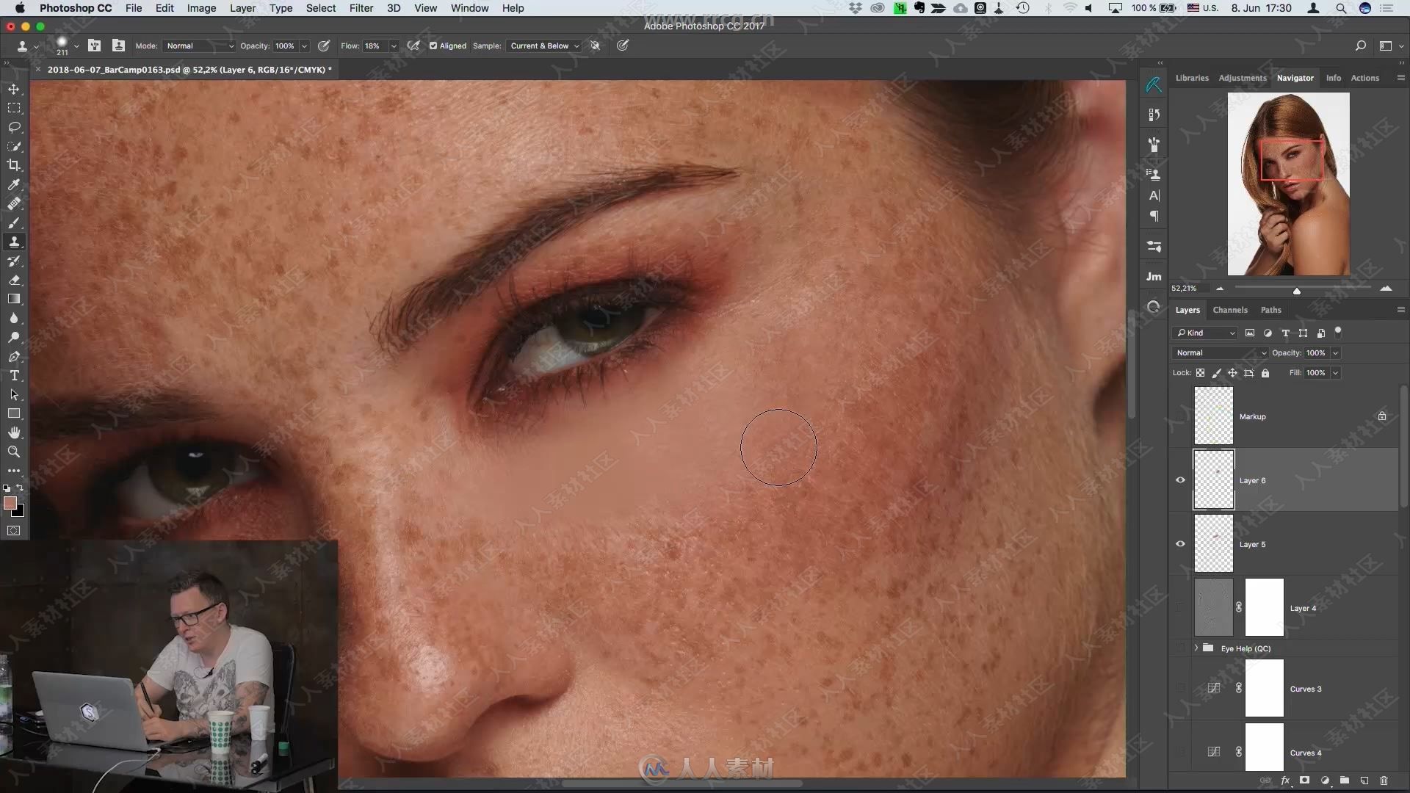Select the Pen tool
The height and width of the screenshot is (793, 1410).
(x=14, y=356)
